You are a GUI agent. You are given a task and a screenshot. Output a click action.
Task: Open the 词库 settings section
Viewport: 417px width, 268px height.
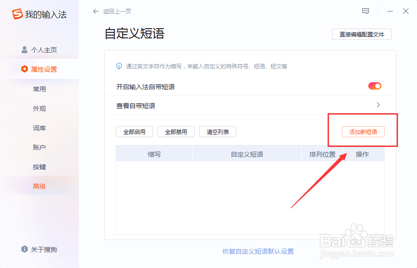click(x=40, y=128)
